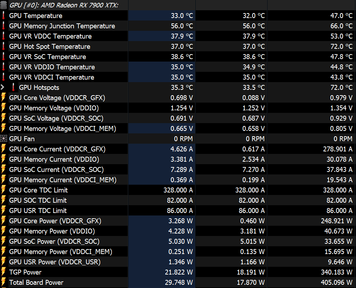Click lightning icon beside GPU SoC Power

coord(4,241)
